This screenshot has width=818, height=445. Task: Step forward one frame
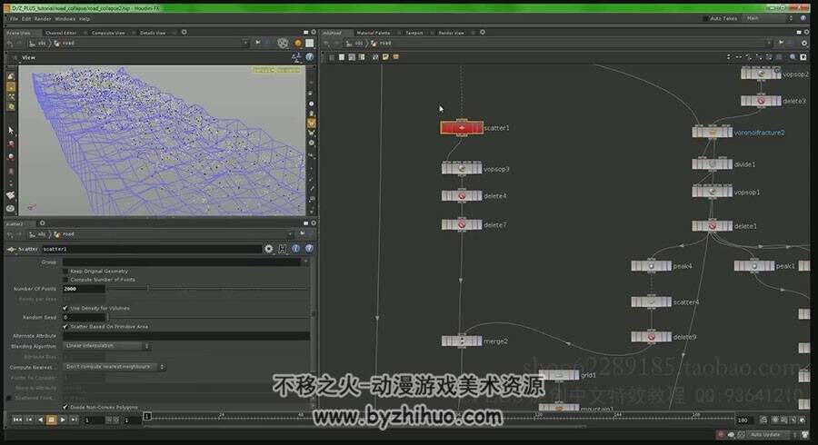74,419
